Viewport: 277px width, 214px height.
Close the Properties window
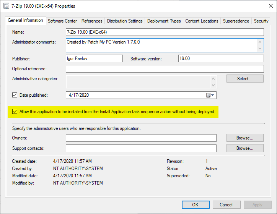coord(270,6)
